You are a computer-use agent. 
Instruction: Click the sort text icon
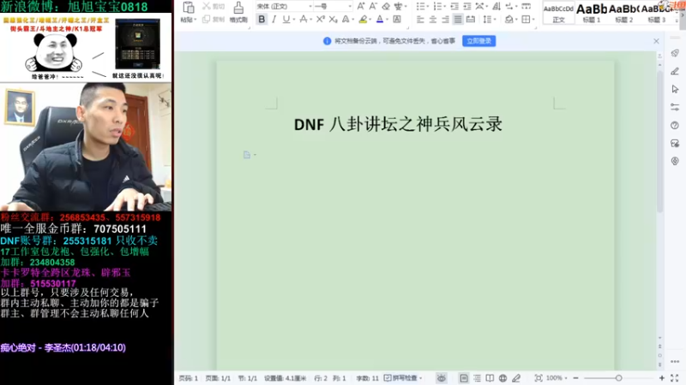pos(496,6)
